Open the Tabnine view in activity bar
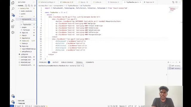191x107 pixels. click(13, 32)
